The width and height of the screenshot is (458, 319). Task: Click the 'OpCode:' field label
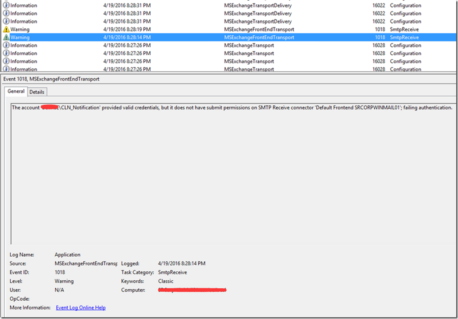[20, 299]
